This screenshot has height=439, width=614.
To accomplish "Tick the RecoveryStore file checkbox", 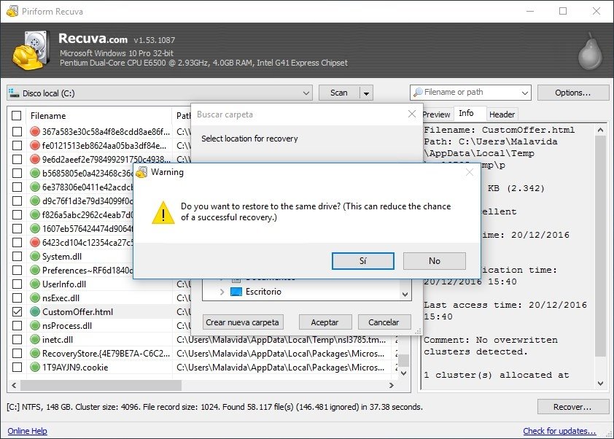I will (17, 353).
